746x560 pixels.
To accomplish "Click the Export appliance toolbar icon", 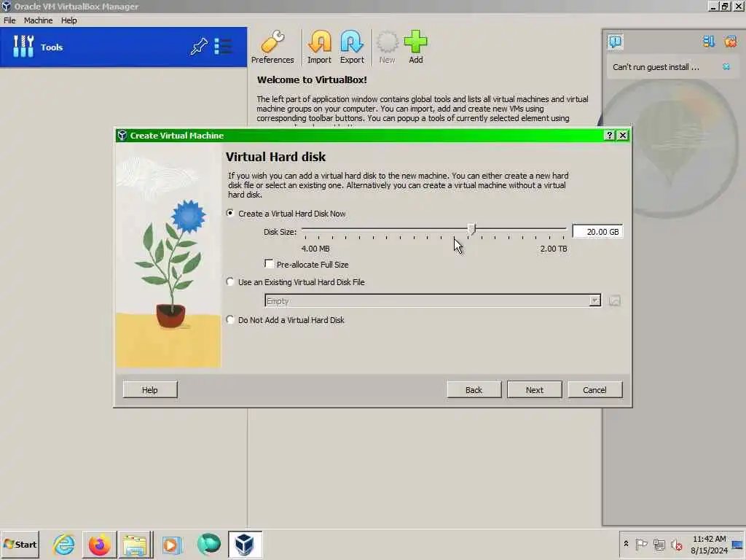I will point(352,47).
